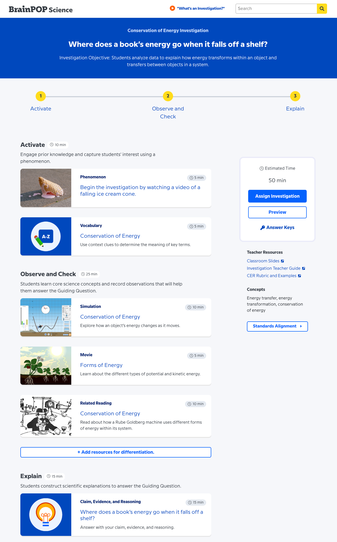Open the Rube Goldberg Related Reading thumbnail

(46, 416)
